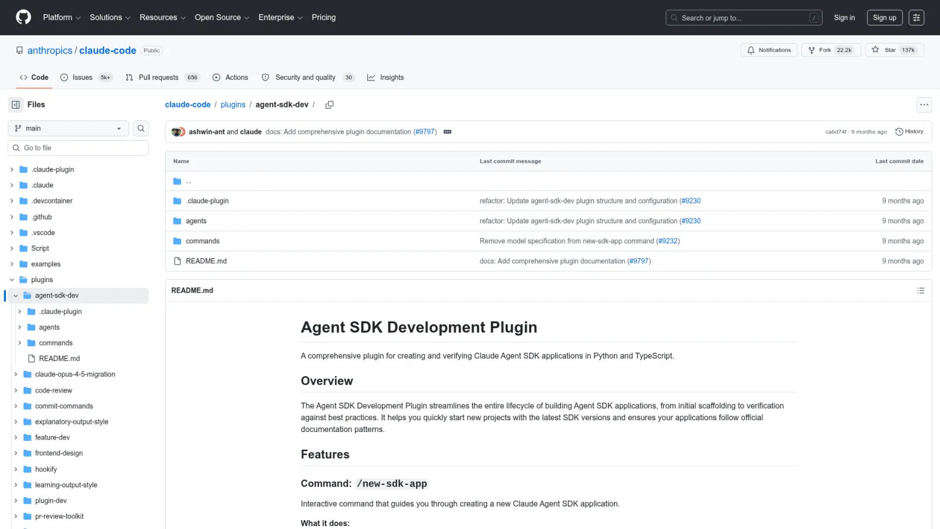Open #9232 pull request link
This screenshot has width=940, height=529.
pos(668,241)
